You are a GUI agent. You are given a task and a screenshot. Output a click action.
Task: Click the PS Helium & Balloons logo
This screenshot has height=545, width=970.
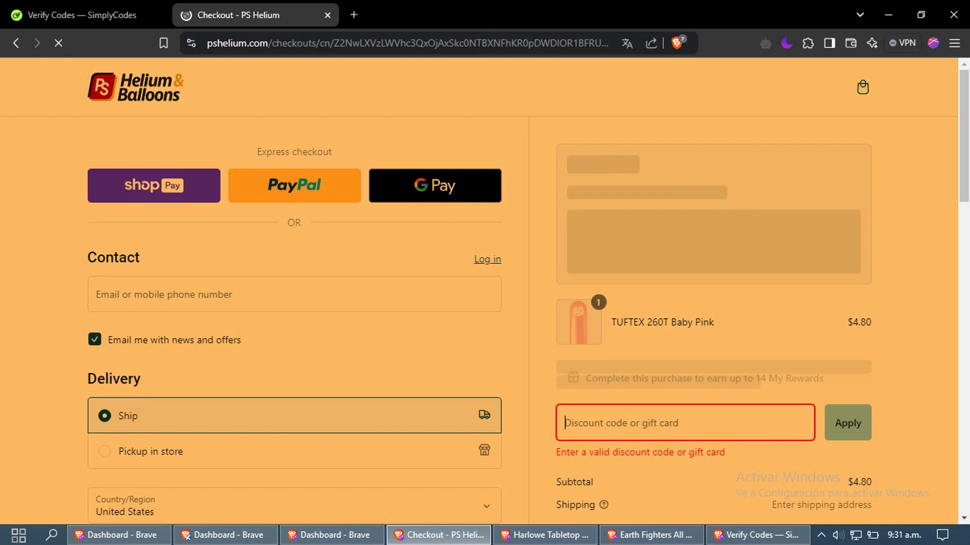tap(136, 87)
